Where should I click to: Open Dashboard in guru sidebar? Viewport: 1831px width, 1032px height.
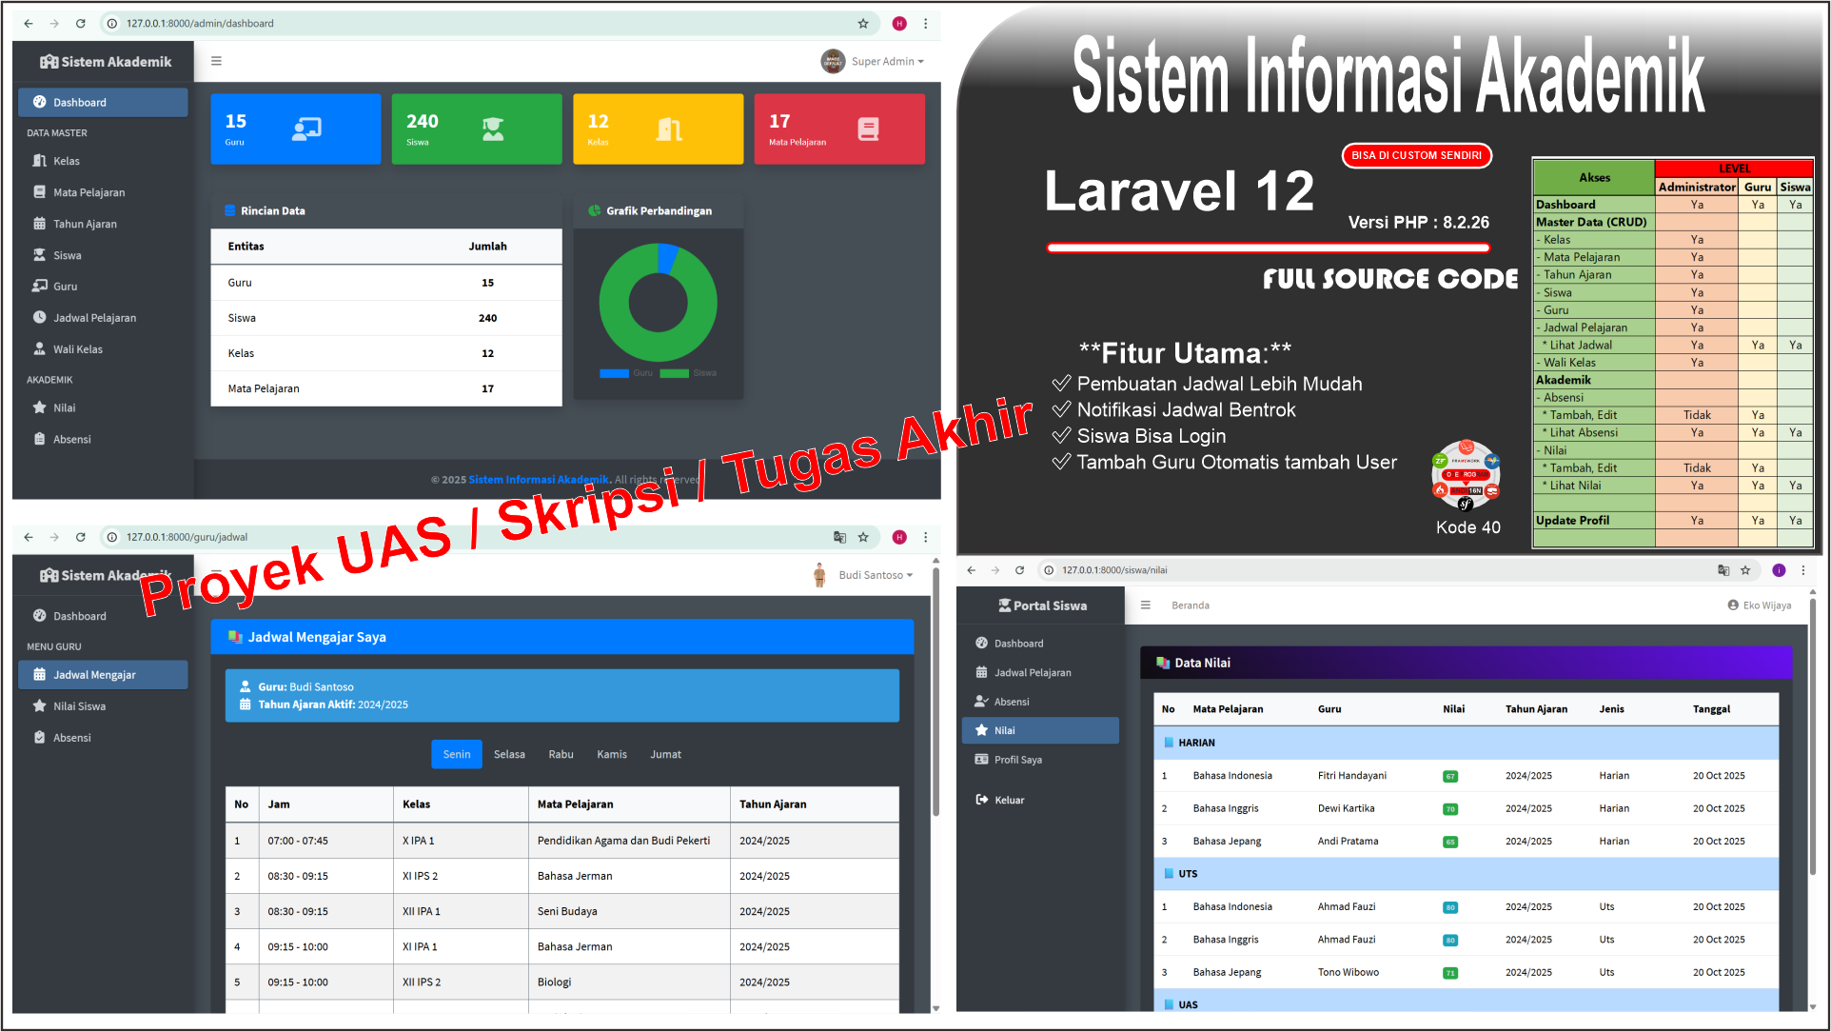pyautogui.click(x=103, y=616)
